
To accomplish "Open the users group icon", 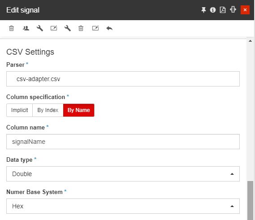I will (26, 28).
